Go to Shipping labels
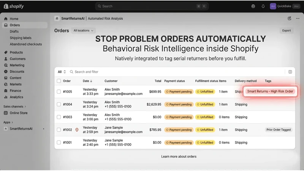The height and width of the screenshot is (171, 304). (x=21, y=38)
